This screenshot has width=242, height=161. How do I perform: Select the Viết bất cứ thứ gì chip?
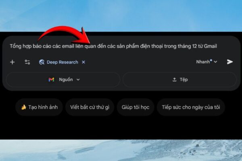(90, 107)
